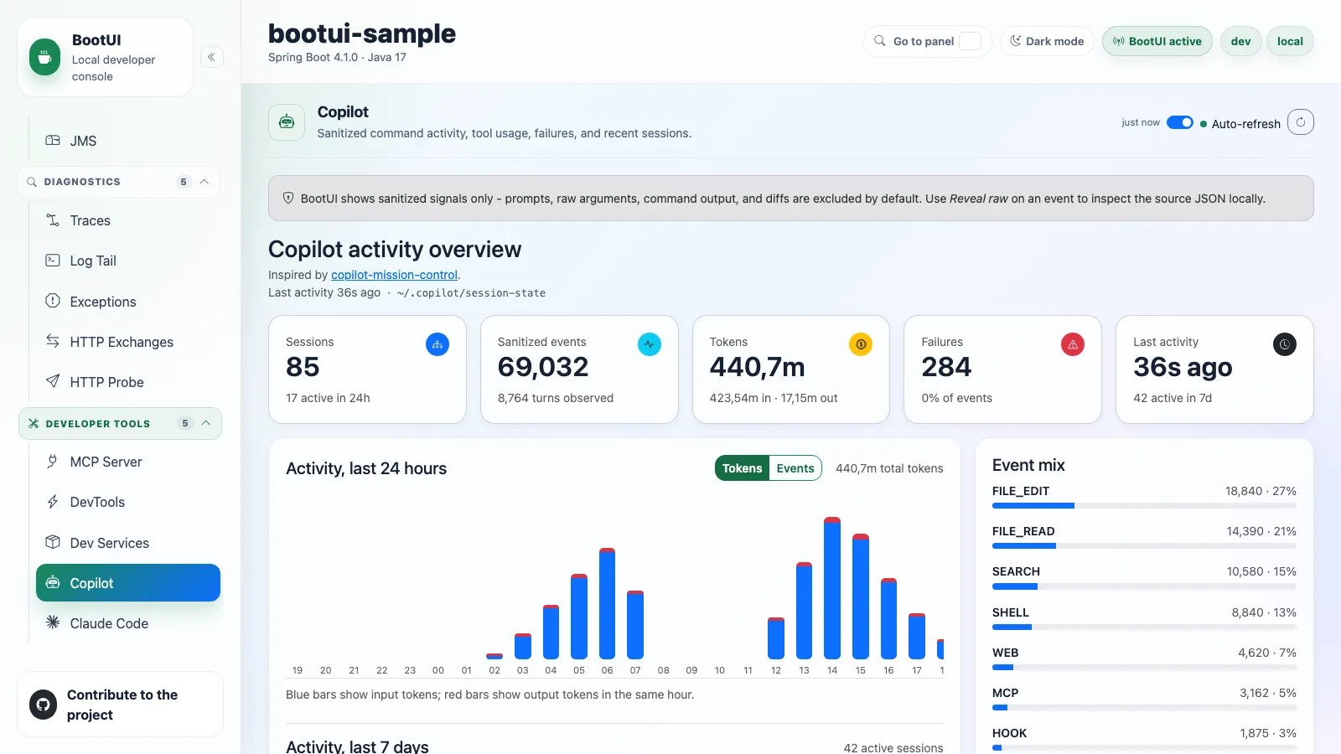Click the tools icon next to DEVELOPER TOOLS
Image resolution: width=1341 pixels, height=754 pixels.
click(x=34, y=424)
